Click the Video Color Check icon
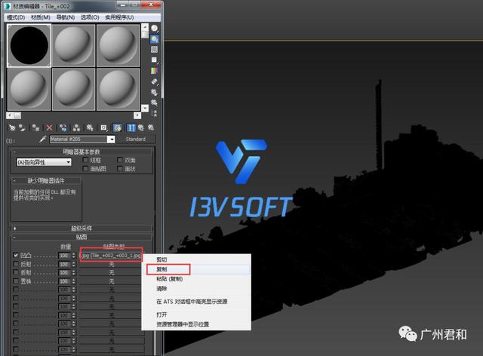The height and width of the screenshot is (356, 483). 154,70
